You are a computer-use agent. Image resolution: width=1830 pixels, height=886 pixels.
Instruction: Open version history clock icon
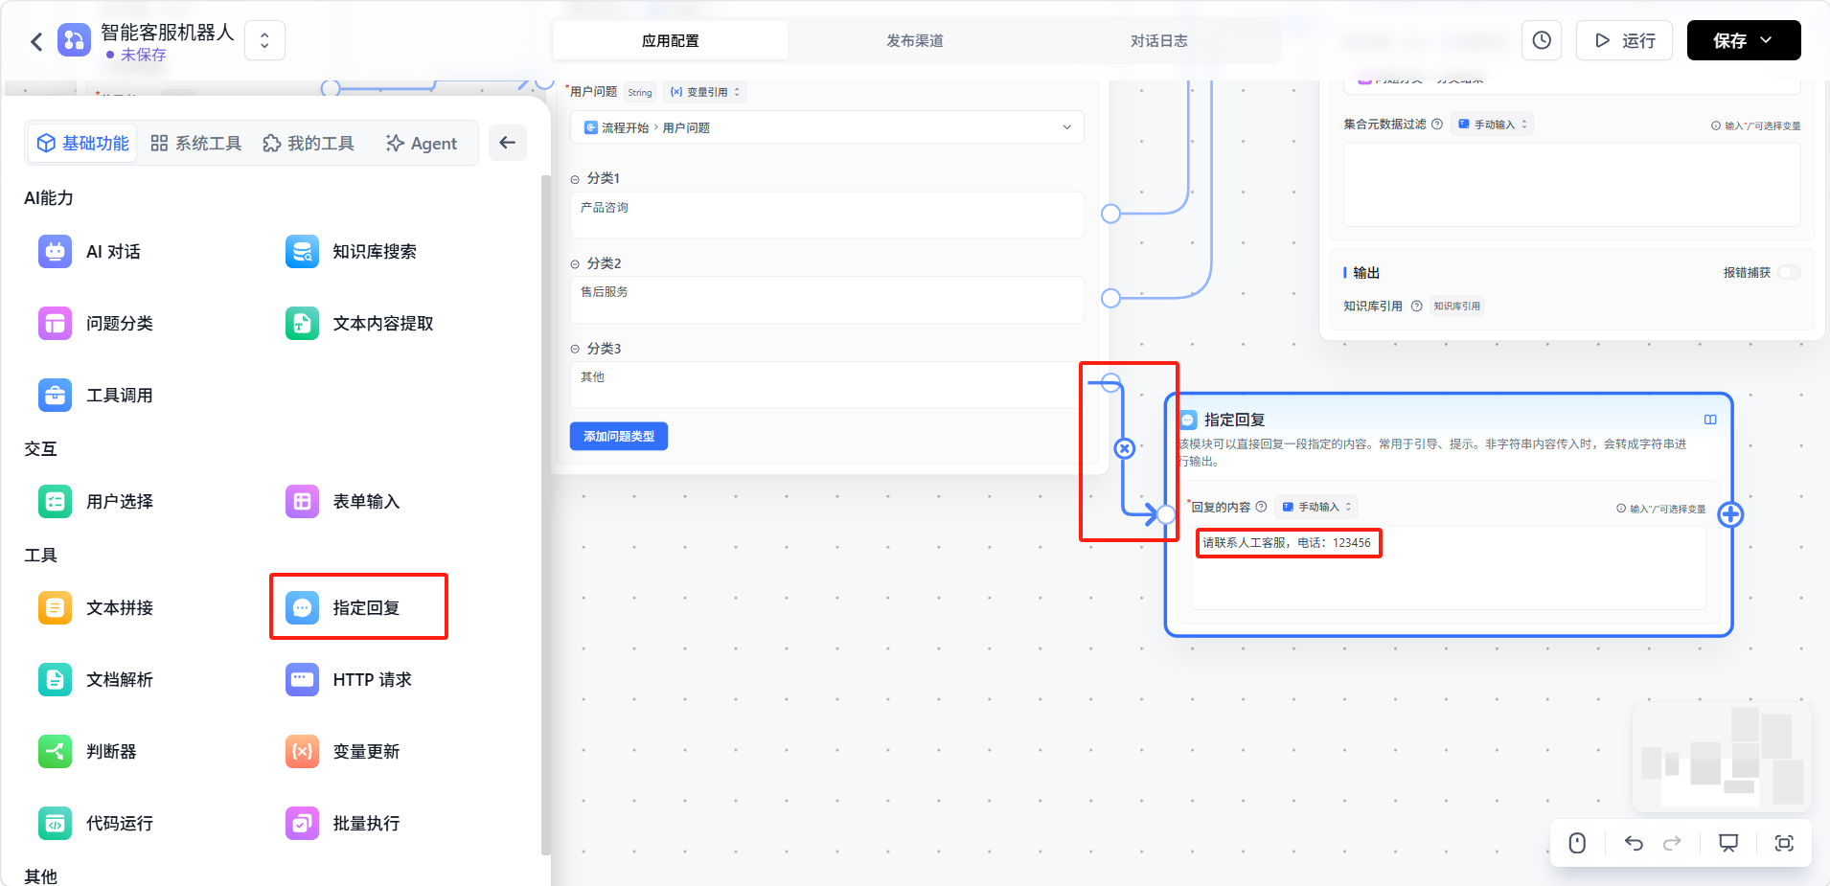pos(1542,40)
